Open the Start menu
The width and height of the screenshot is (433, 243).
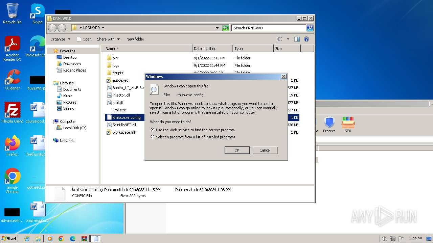pyautogui.click(x=9, y=239)
